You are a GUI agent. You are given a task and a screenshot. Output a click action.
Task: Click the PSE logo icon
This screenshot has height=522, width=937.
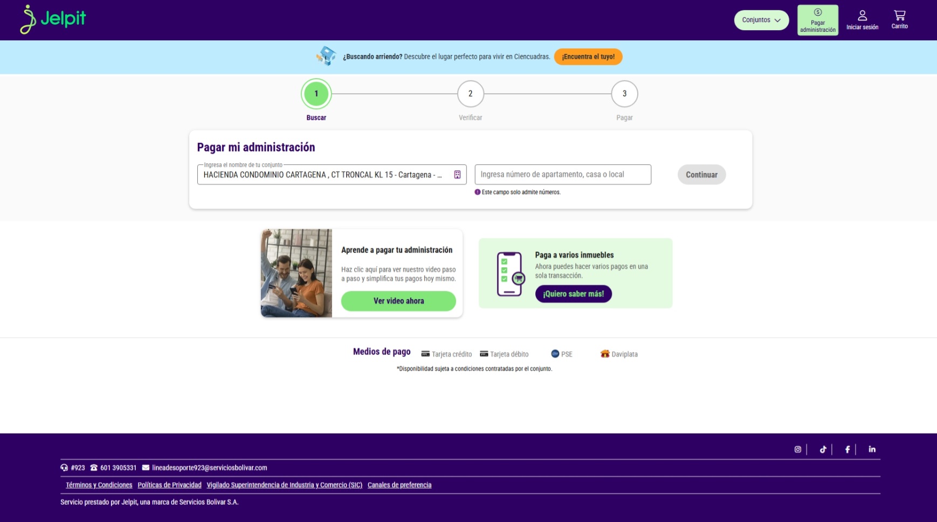pos(555,354)
